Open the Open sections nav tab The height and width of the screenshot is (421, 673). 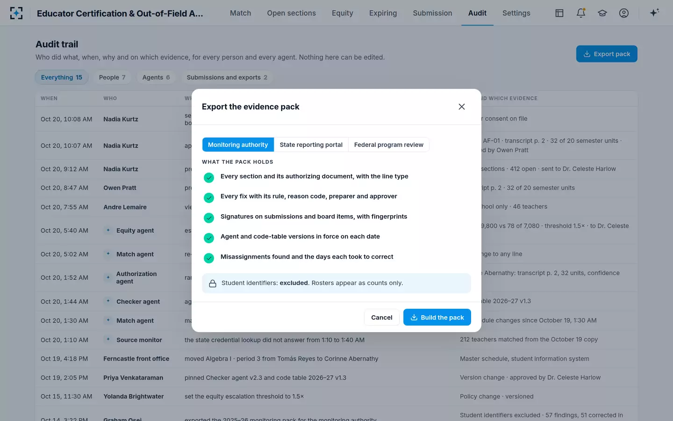(291, 13)
